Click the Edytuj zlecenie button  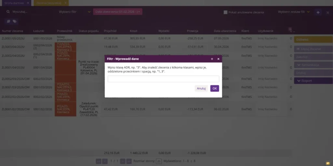click(313, 49)
